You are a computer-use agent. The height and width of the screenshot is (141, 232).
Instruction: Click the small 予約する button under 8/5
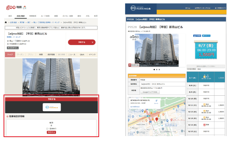(x=51, y=132)
